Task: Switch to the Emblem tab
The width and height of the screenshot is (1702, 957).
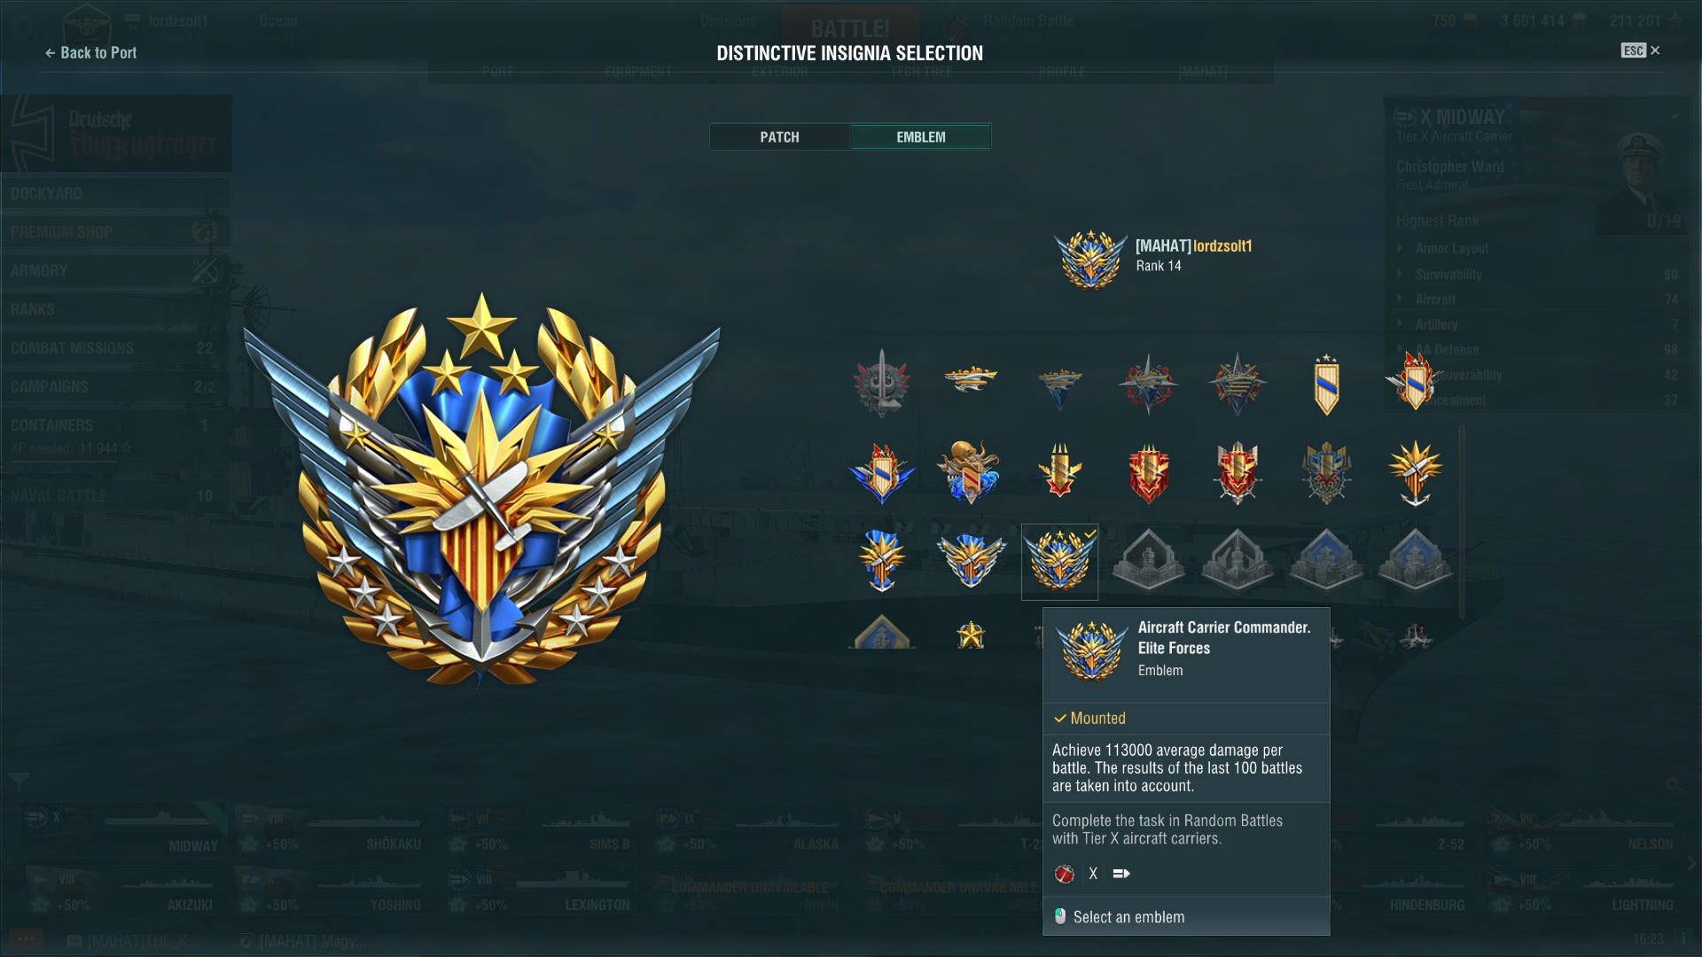Action: click(x=921, y=136)
